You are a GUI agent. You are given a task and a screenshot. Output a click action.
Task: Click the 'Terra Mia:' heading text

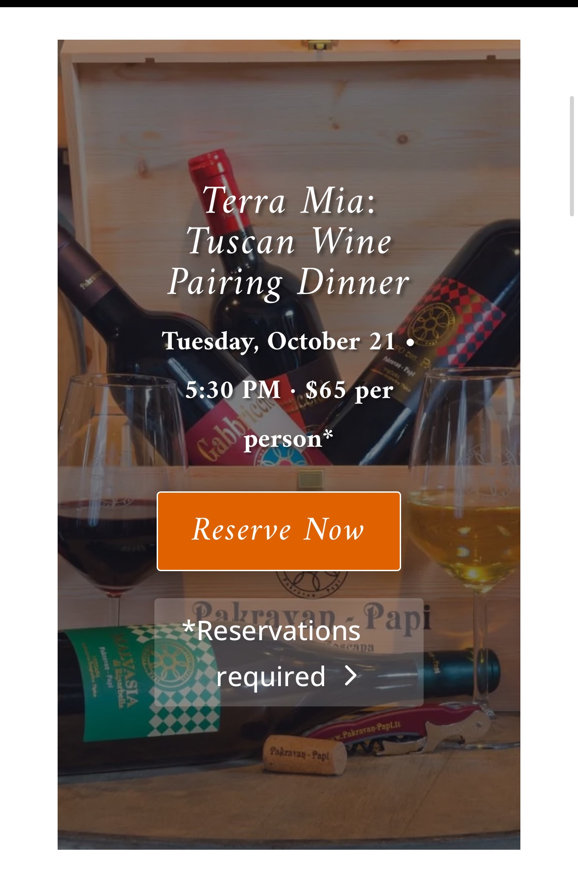tap(289, 201)
